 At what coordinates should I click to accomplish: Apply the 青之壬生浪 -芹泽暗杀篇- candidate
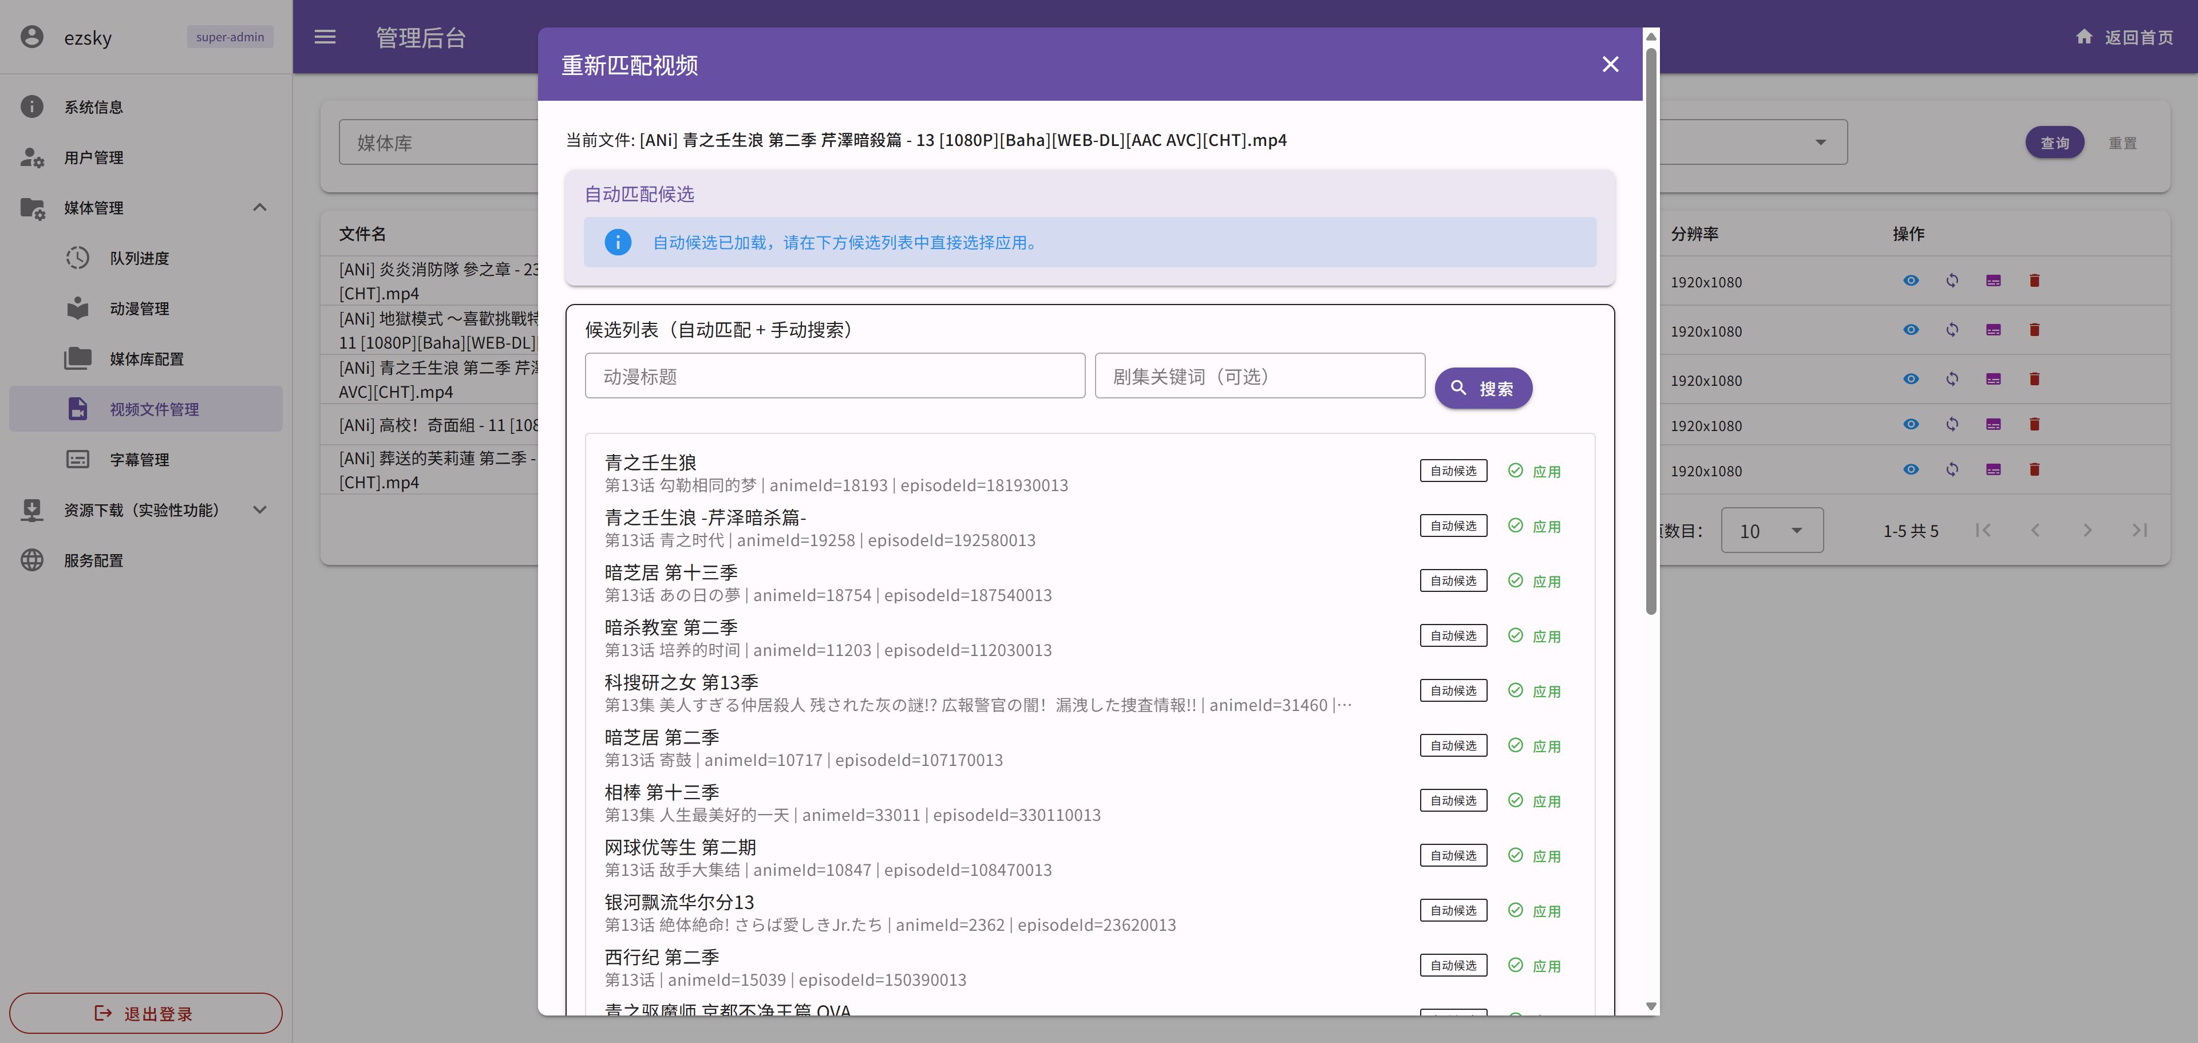[1534, 527]
